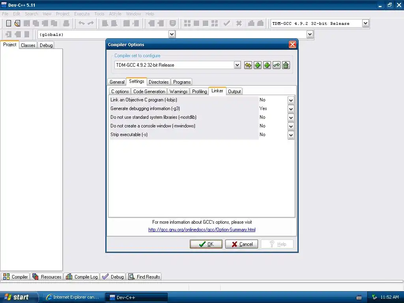Open the Tools menu
Screen dimensions: 404x303
click(99, 14)
